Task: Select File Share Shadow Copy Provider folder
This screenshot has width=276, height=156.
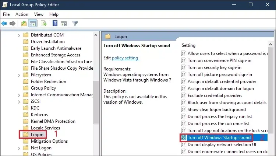Action: [62, 68]
